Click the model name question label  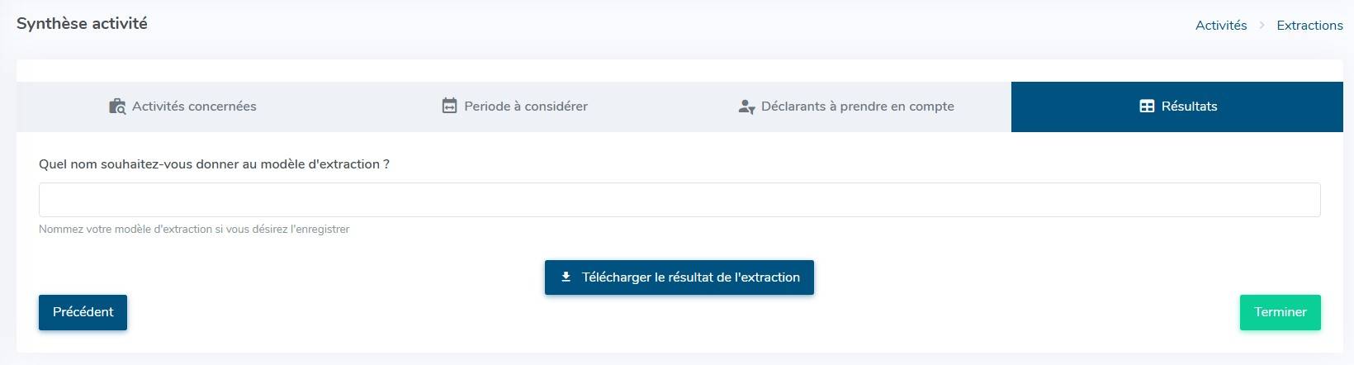point(214,164)
